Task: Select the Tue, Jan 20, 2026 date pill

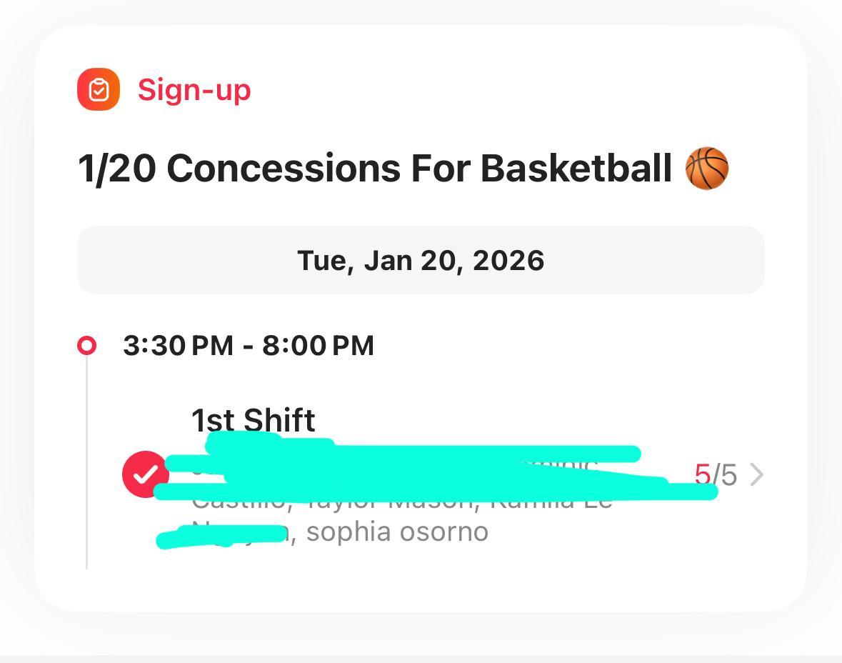Action: 421,261
